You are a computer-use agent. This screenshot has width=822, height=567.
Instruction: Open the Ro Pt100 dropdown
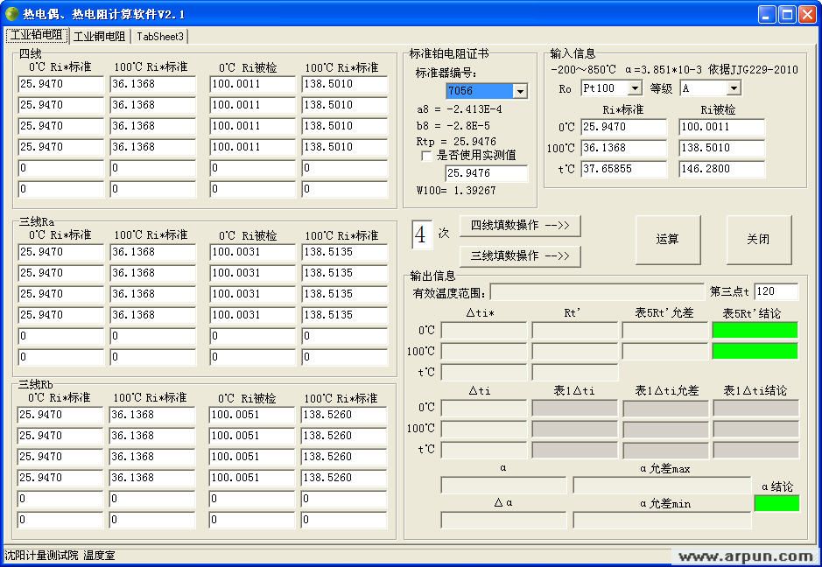pyautogui.click(x=636, y=87)
